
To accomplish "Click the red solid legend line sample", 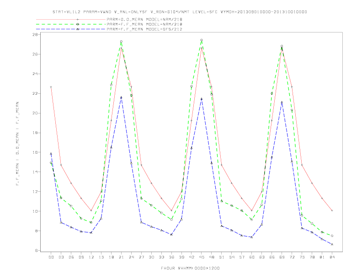I will pos(71,19).
